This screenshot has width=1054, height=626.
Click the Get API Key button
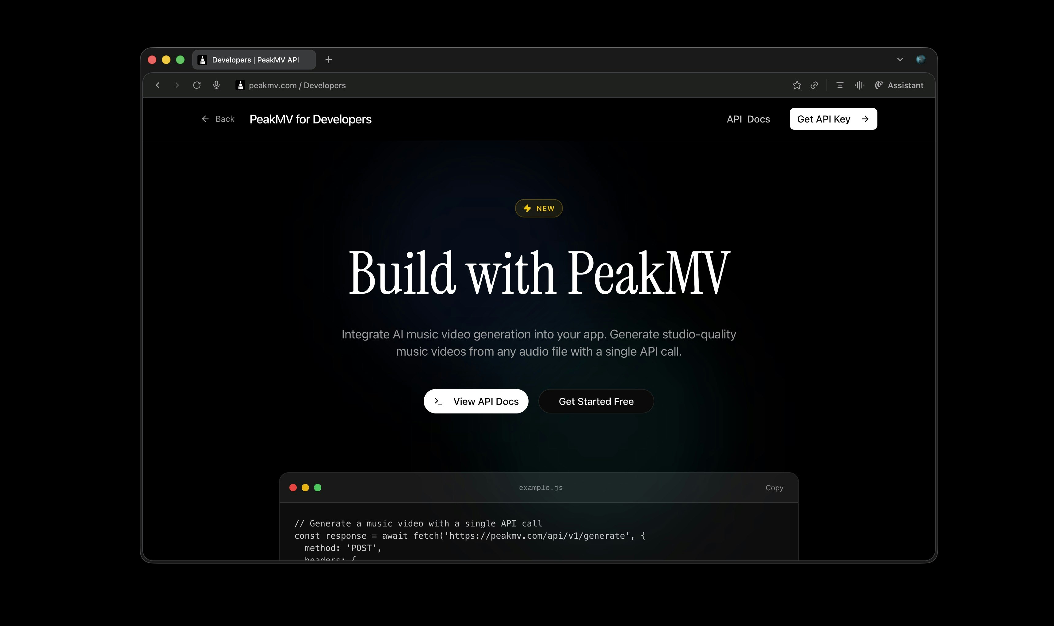[833, 119]
